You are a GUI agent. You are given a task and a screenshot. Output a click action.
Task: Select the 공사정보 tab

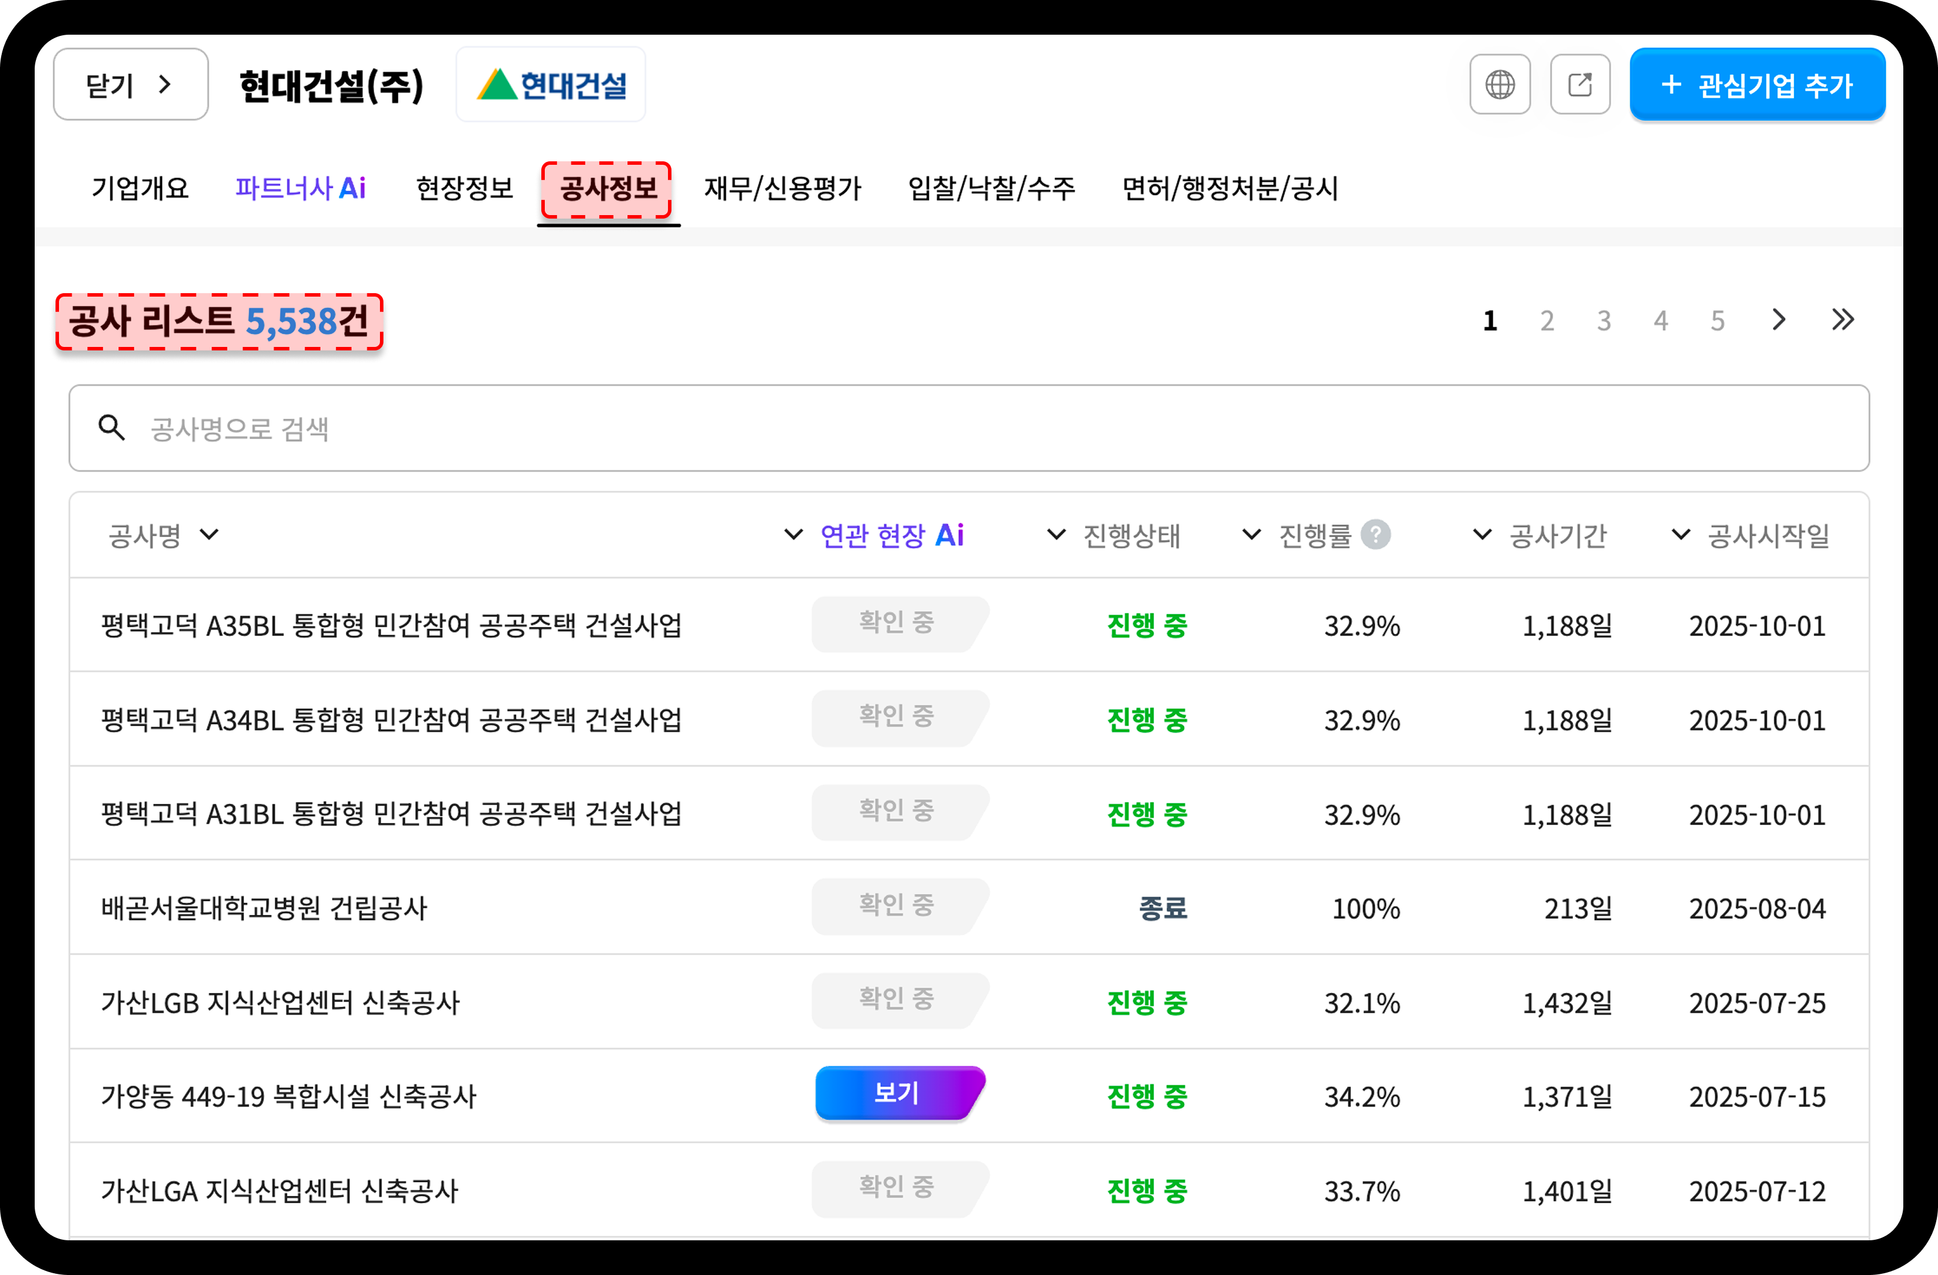607,189
